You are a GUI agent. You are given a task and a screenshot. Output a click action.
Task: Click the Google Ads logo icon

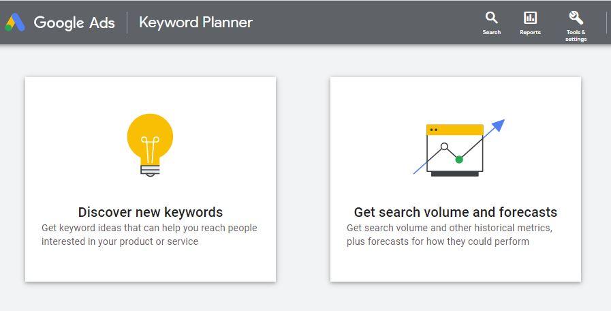pos(15,23)
